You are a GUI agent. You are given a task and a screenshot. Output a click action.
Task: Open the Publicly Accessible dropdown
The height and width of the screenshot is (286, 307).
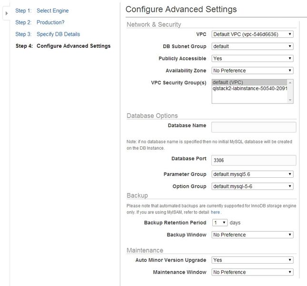tap(252, 58)
